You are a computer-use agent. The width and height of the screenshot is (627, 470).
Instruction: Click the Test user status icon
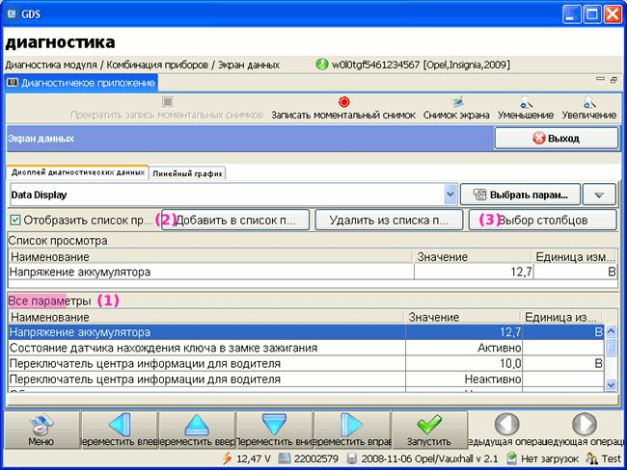coord(592,458)
